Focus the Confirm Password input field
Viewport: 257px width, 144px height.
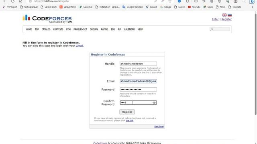[x=138, y=102]
